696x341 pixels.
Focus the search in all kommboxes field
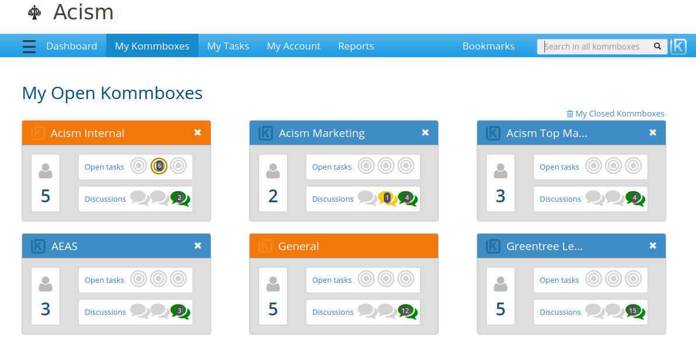pos(594,47)
